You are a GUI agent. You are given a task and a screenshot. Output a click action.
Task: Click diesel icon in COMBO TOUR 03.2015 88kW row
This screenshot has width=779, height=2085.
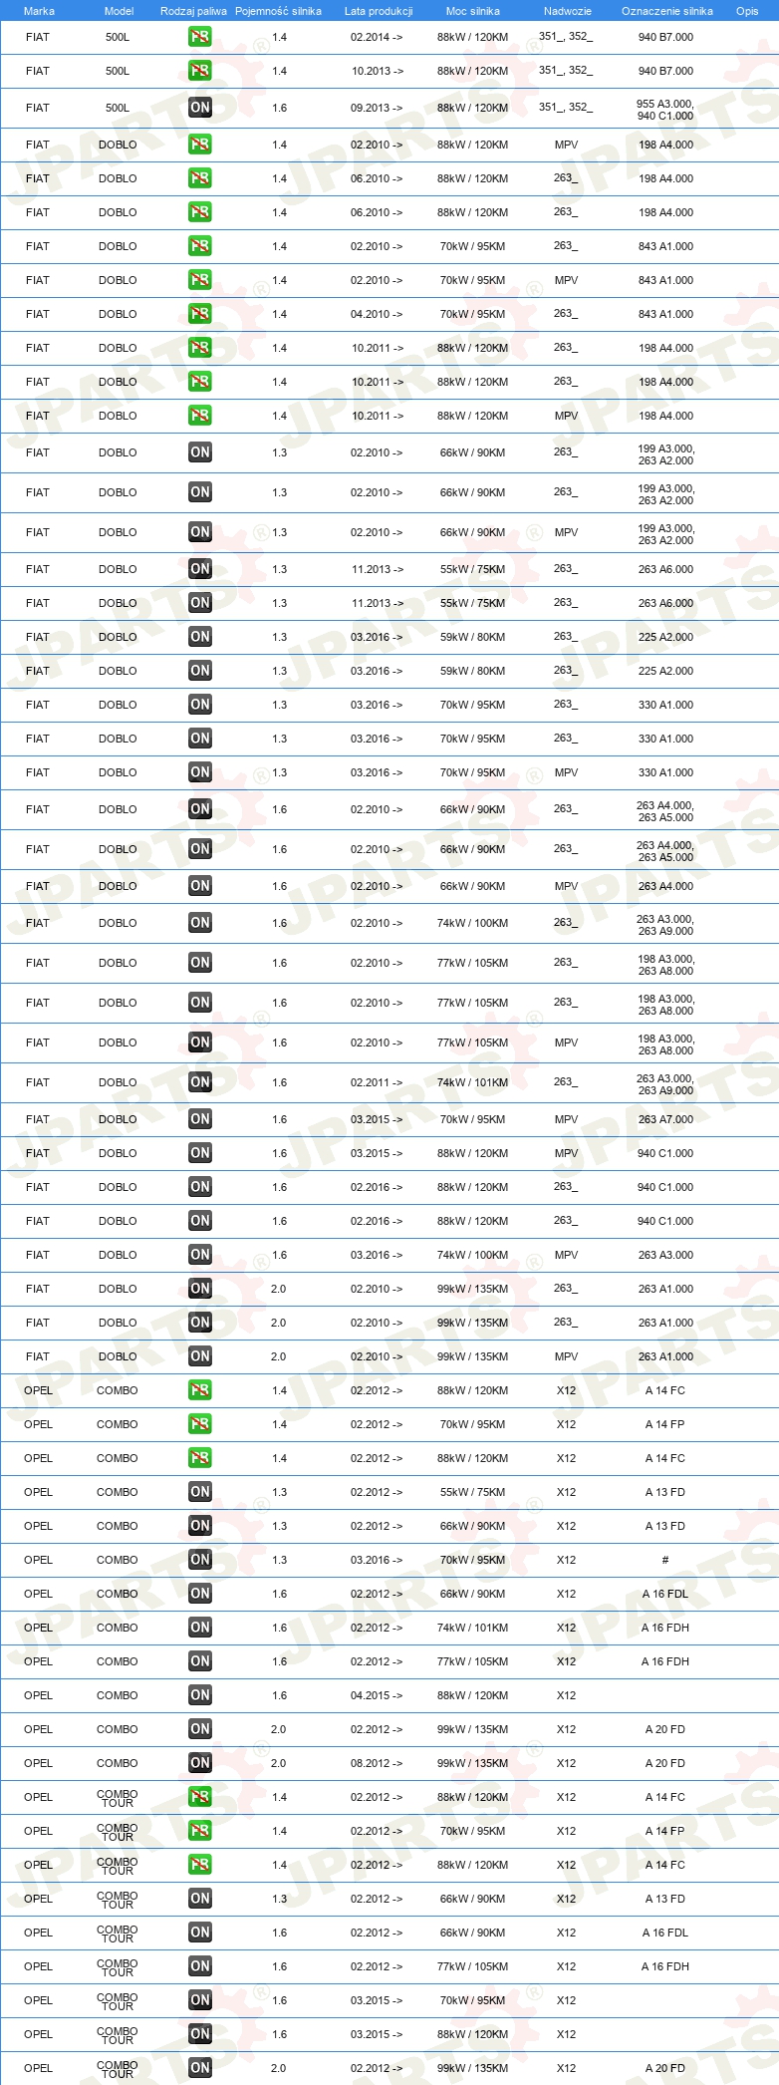200,2034
